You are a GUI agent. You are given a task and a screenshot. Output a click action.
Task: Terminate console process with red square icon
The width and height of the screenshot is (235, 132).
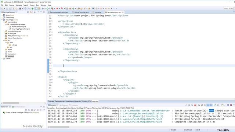195,105
